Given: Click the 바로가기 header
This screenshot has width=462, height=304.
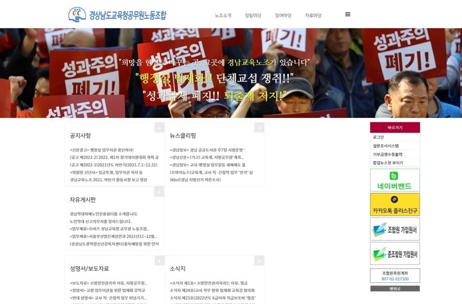Looking at the screenshot, I should (395, 128).
